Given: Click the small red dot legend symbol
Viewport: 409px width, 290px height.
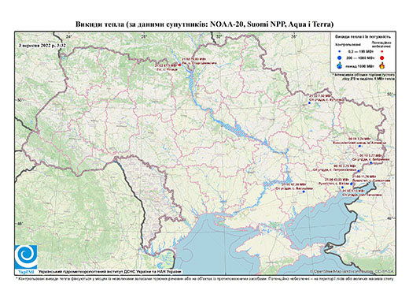Looking at the screenshot, I should coord(381,52).
